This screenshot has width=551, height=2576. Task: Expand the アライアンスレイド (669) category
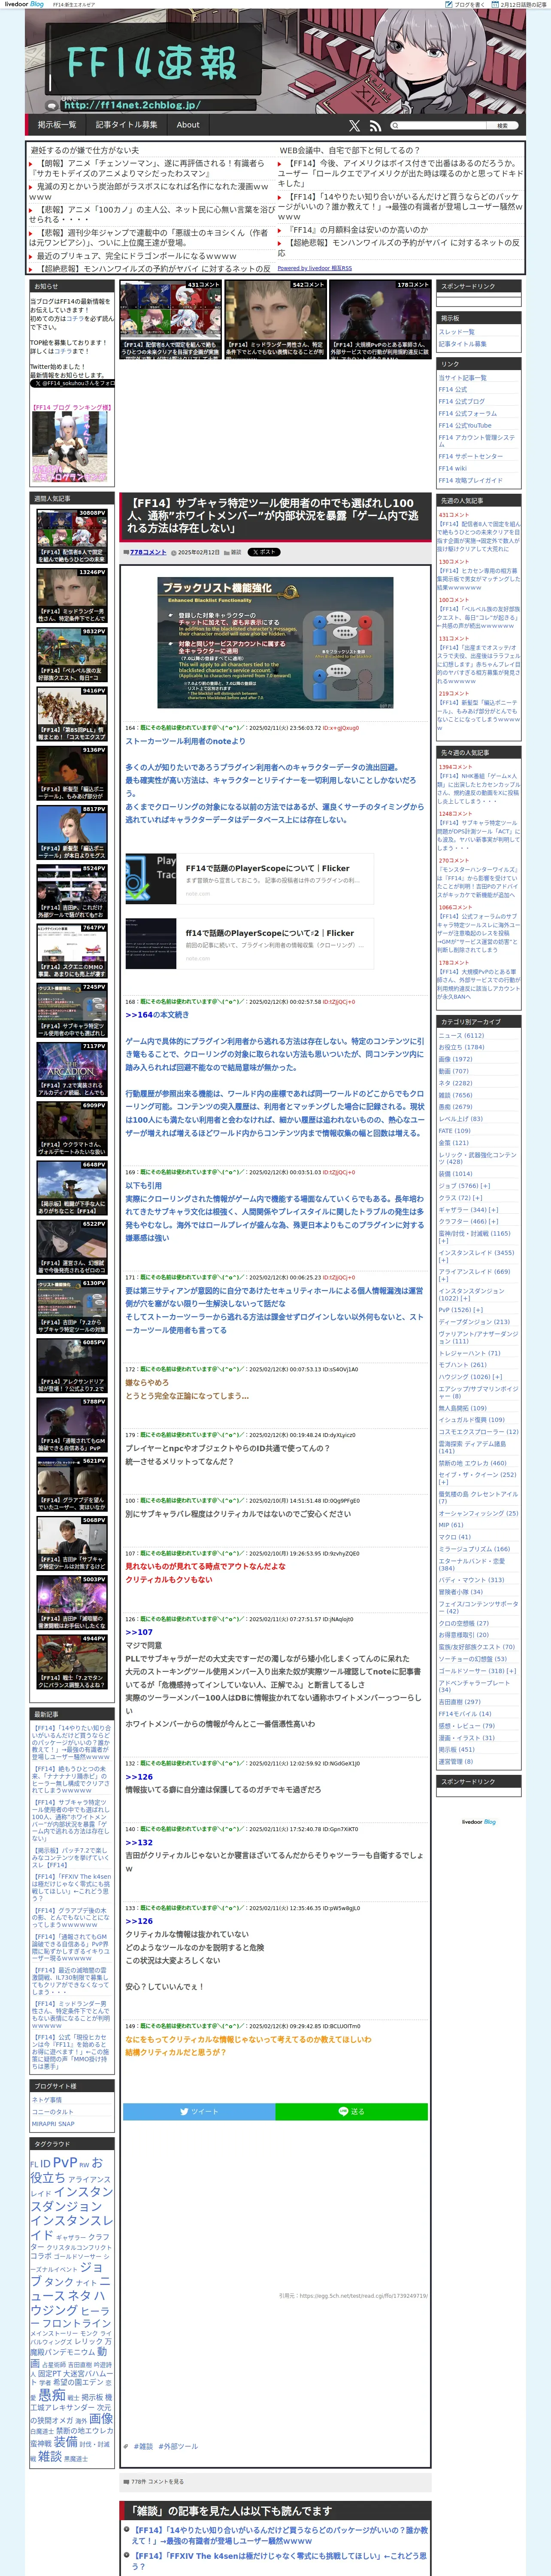(x=443, y=1279)
